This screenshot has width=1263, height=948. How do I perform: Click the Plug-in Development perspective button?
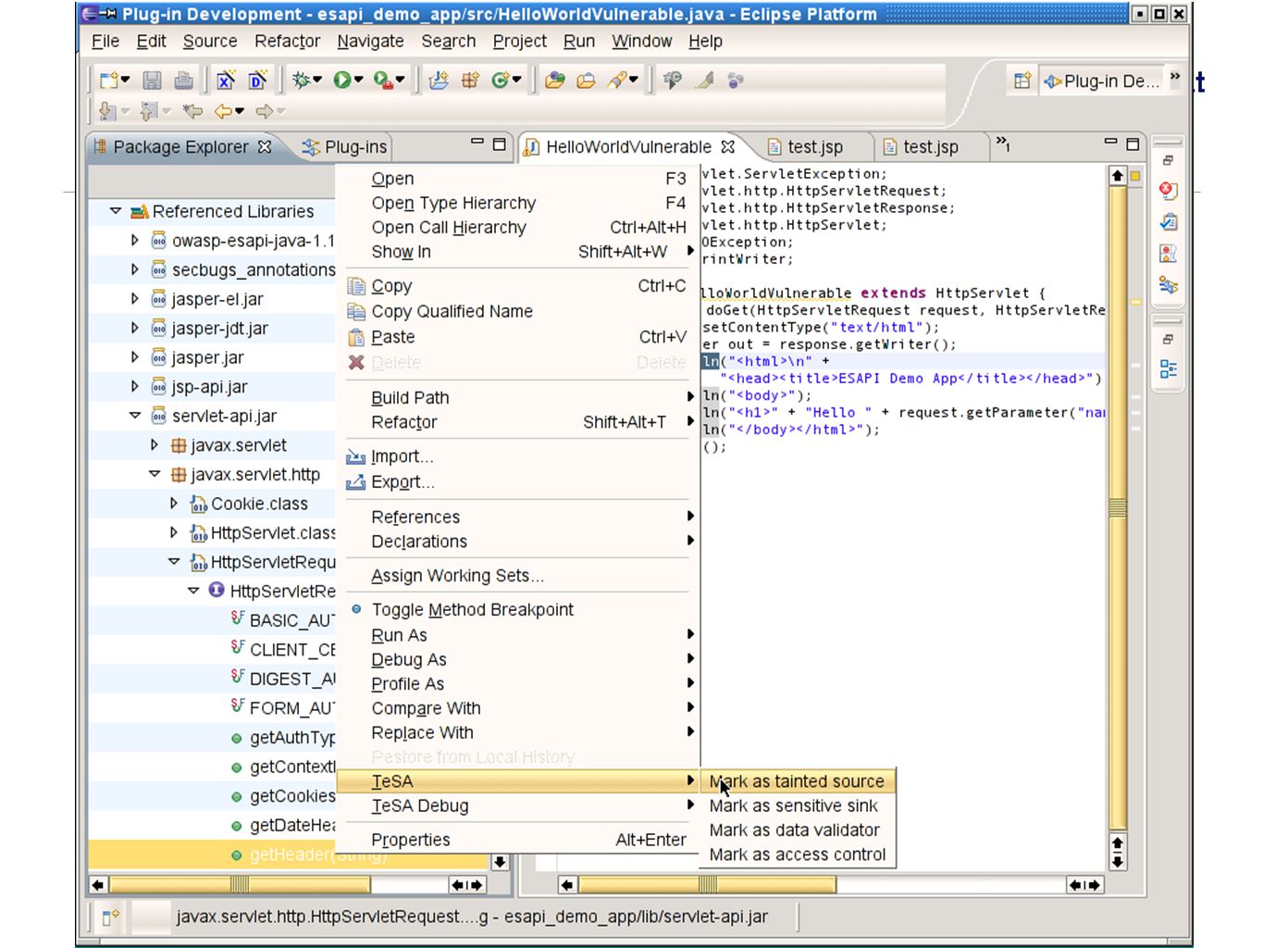(1101, 81)
